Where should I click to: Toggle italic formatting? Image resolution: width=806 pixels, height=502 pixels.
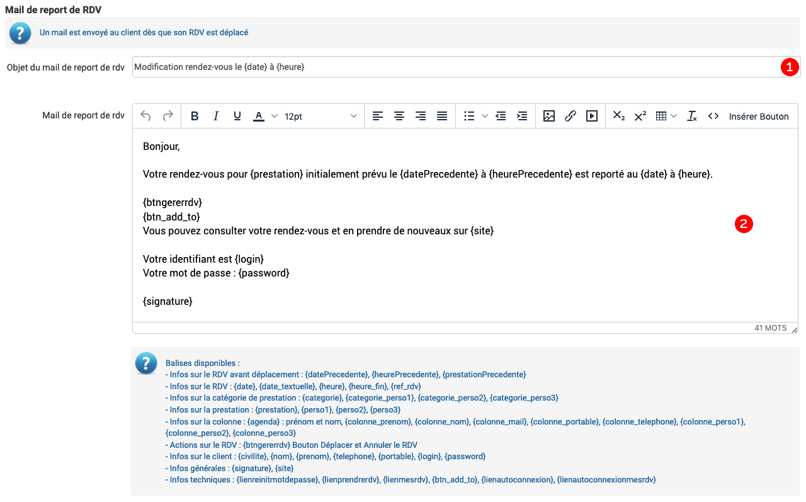pyautogui.click(x=216, y=116)
